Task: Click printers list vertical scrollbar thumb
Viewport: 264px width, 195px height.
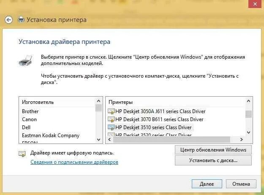Action: [248, 114]
